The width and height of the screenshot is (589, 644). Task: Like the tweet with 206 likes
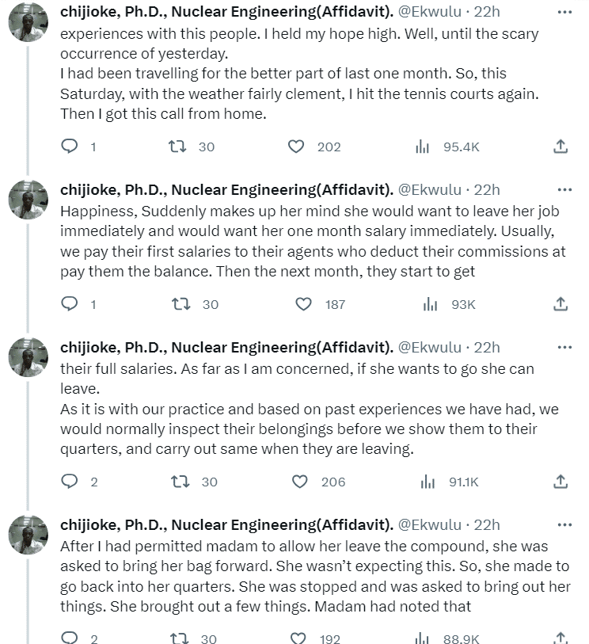(300, 482)
